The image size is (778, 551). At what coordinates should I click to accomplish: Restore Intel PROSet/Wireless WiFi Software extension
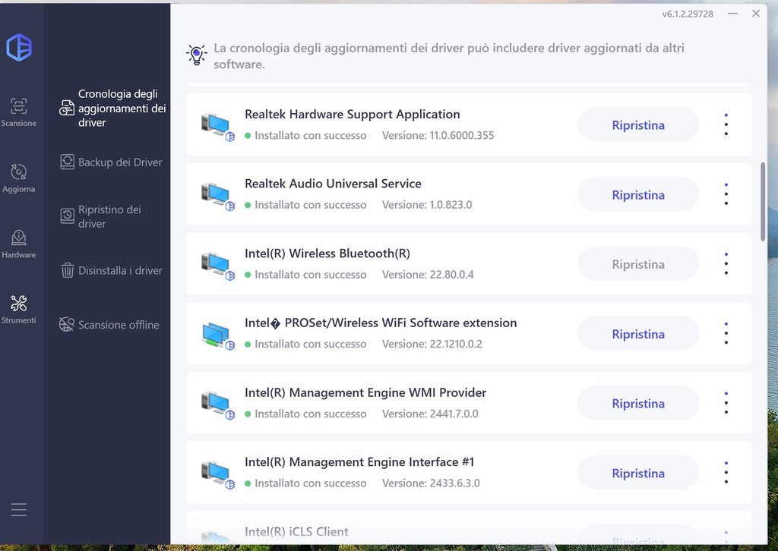638,334
